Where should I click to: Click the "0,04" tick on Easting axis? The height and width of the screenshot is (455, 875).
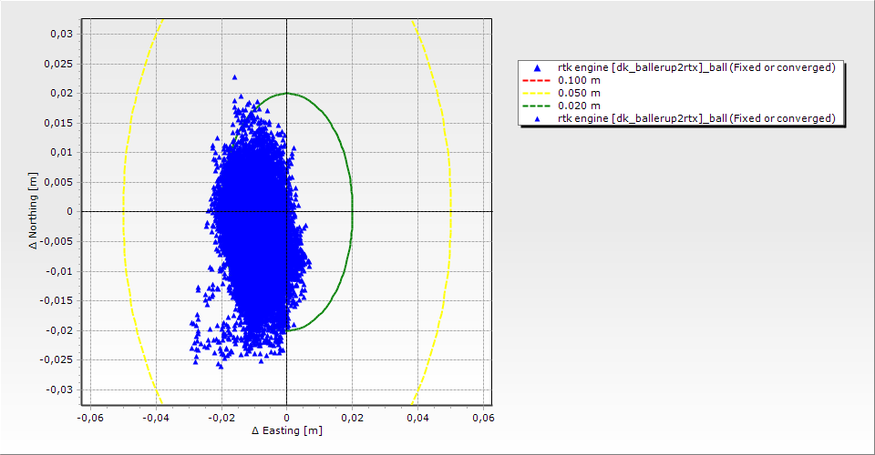[418, 418]
